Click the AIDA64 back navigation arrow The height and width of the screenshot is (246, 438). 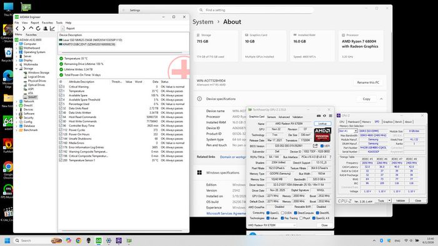coord(18,29)
